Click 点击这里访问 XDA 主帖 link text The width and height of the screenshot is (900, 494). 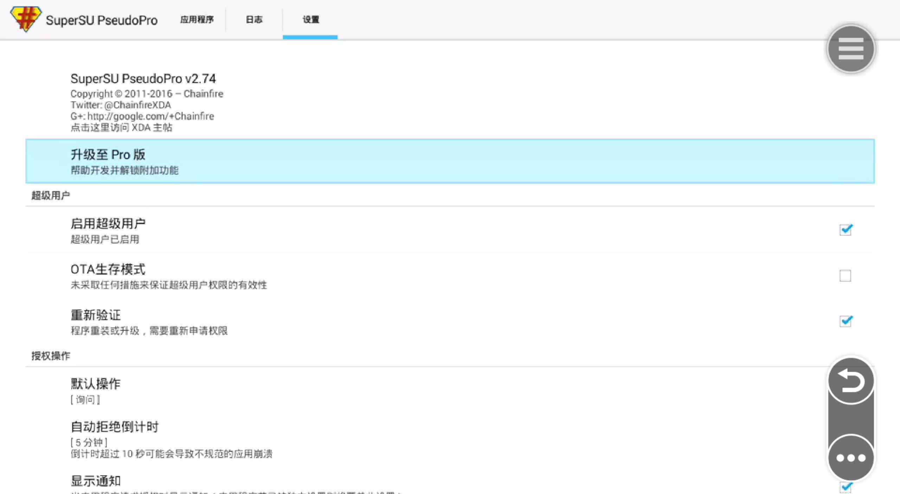(121, 128)
